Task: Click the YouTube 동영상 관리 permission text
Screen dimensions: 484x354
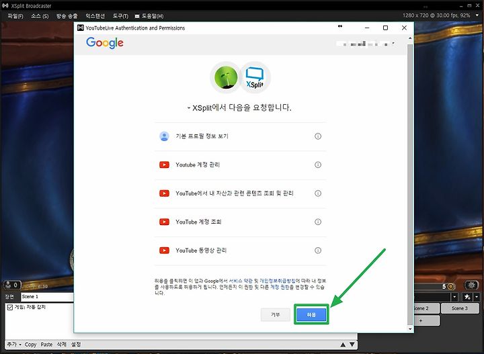Action: pyautogui.click(x=201, y=251)
